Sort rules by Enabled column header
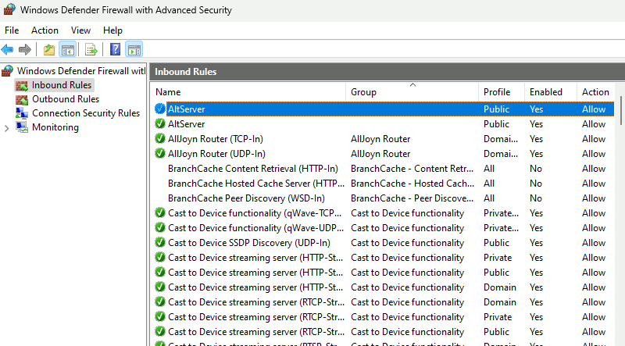625x346 pixels. [551, 92]
